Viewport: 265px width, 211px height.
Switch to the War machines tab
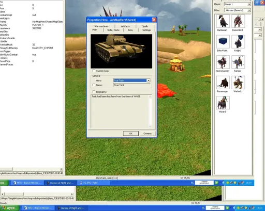(x=101, y=26)
